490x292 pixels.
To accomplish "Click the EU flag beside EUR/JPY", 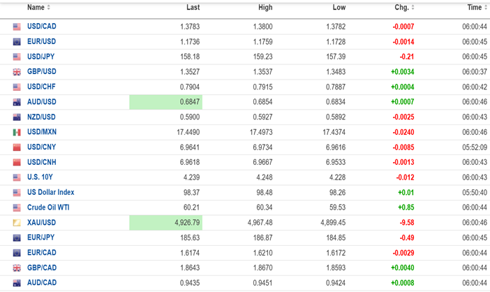I will [17, 238].
